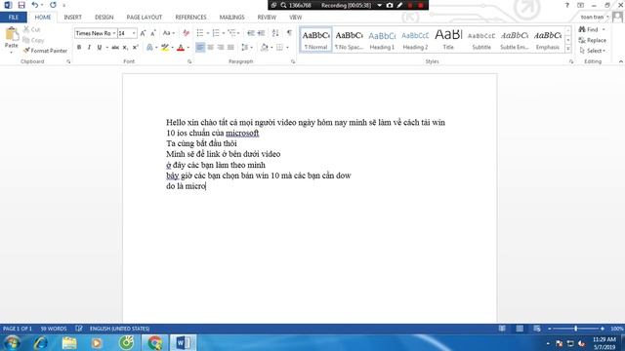625x351 pixels.
Task: Switch to Read Mode view
Action: click(502, 329)
